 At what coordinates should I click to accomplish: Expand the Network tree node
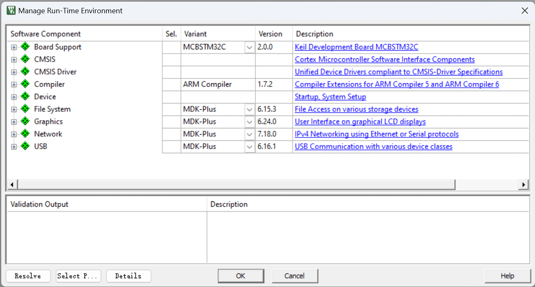pyautogui.click(x=14, y=134)
